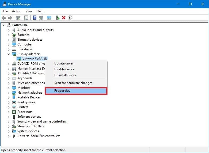
Task: Collapse the Display adapters category
Action: [x=9, y=54]
